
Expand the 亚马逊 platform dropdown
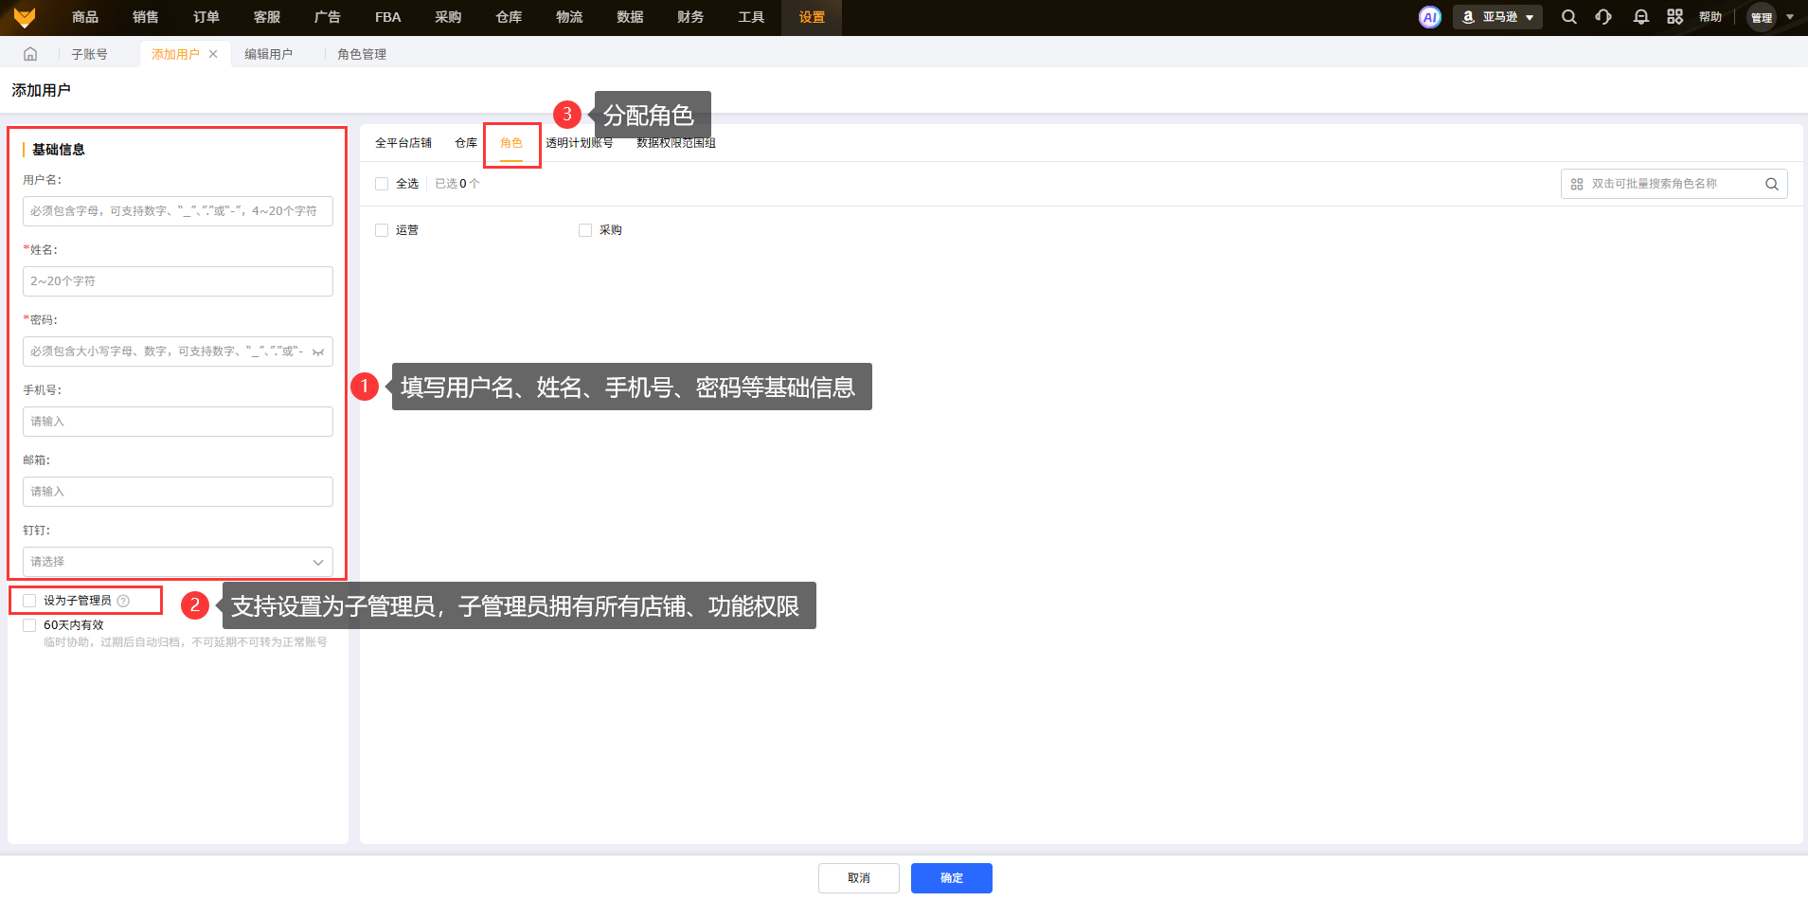(x=1497, y=17)
